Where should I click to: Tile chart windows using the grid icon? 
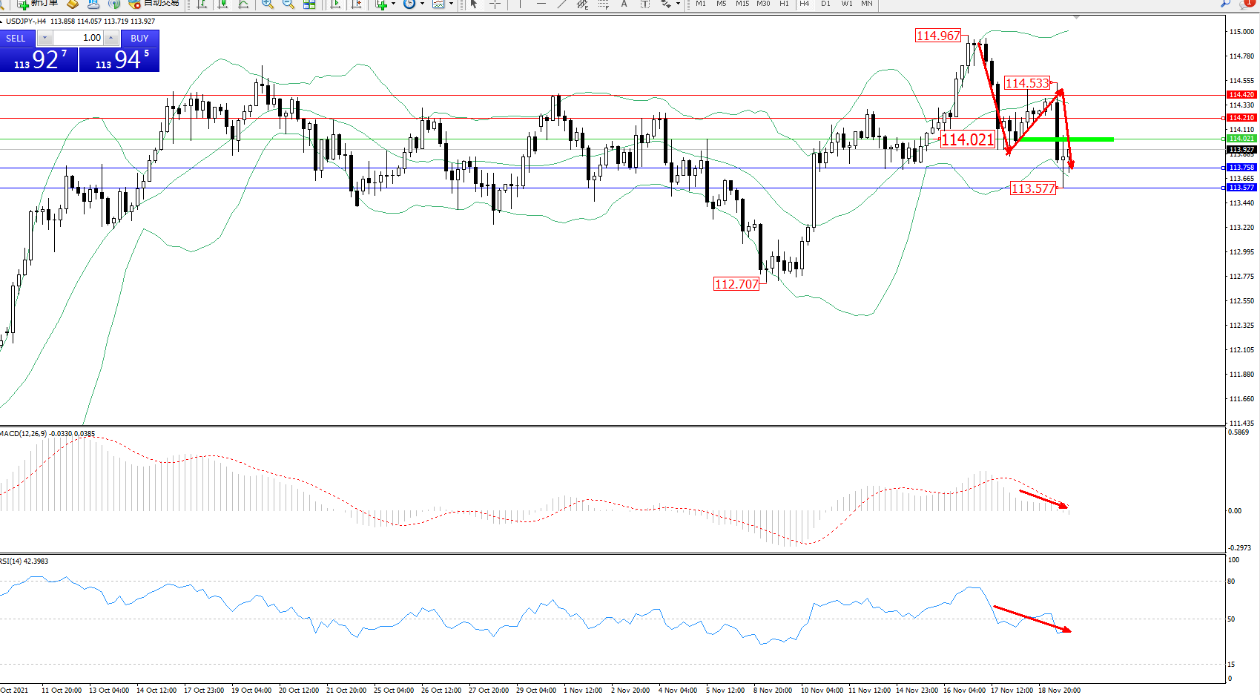point(309,4)
